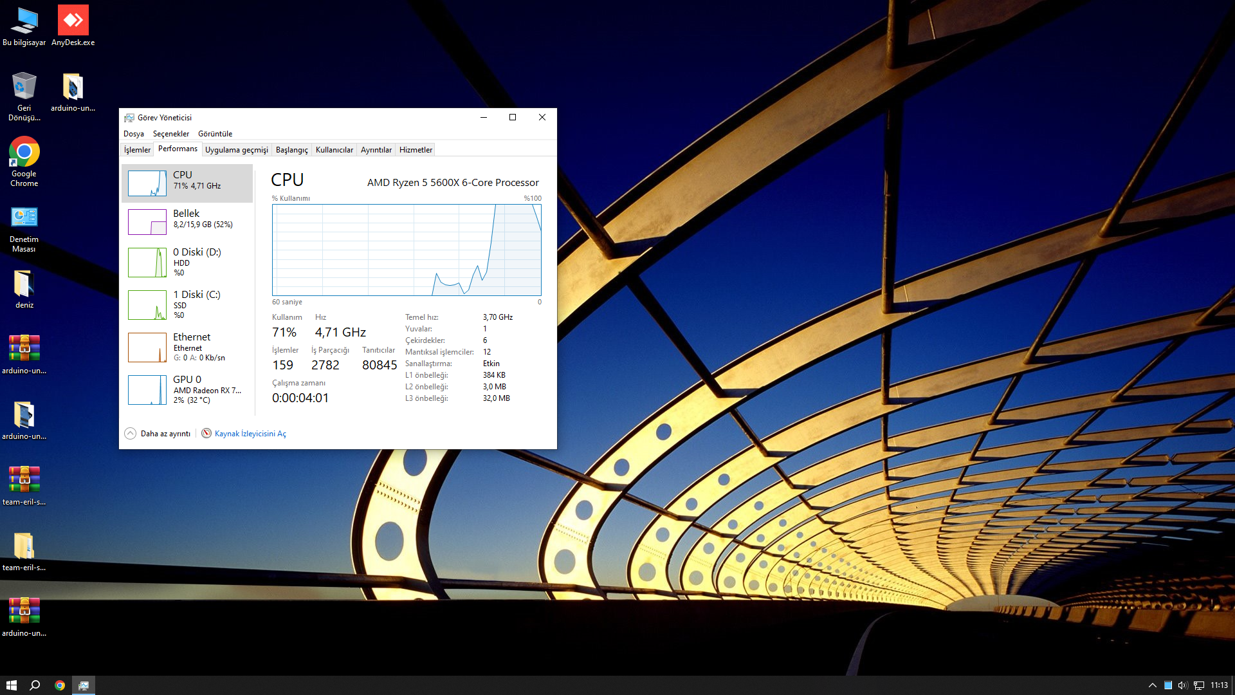Click the uptime value 0:00:04:01
The height and width of the screenshot is (695, 1235).
300,398
